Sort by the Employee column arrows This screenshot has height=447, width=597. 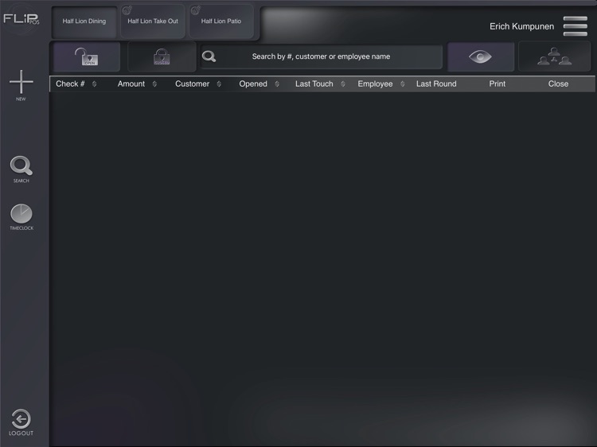(403, 84)
